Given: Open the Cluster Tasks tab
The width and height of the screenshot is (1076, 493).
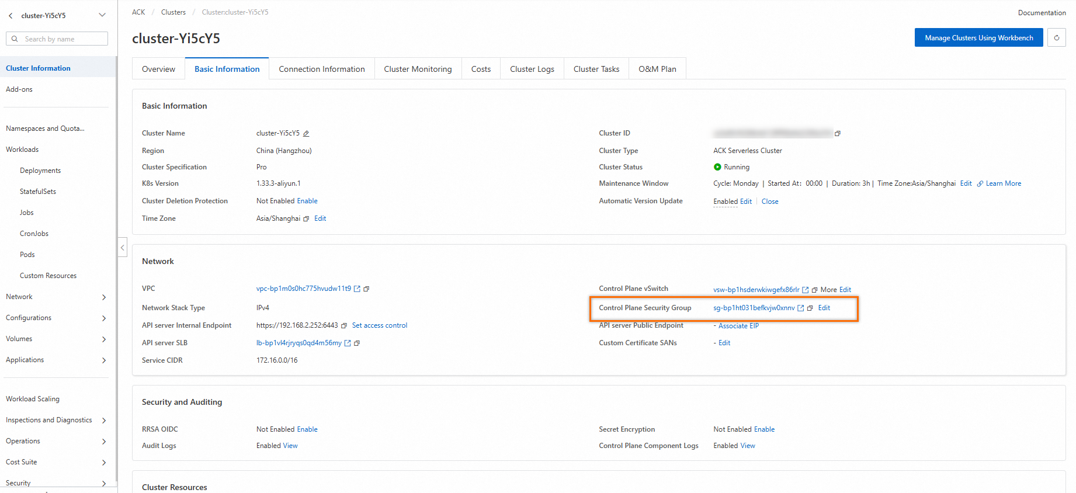Looking at the screenshot, I should point(596,69).
